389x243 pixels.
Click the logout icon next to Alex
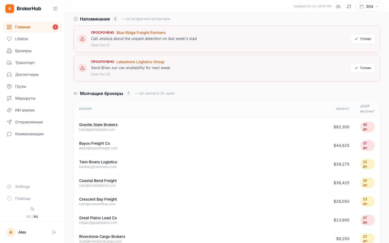(54, 232)
